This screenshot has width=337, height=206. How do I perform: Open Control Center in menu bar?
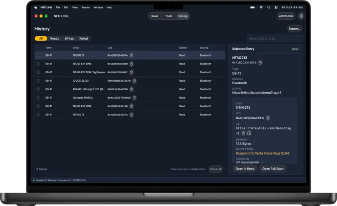coord(276,7)
